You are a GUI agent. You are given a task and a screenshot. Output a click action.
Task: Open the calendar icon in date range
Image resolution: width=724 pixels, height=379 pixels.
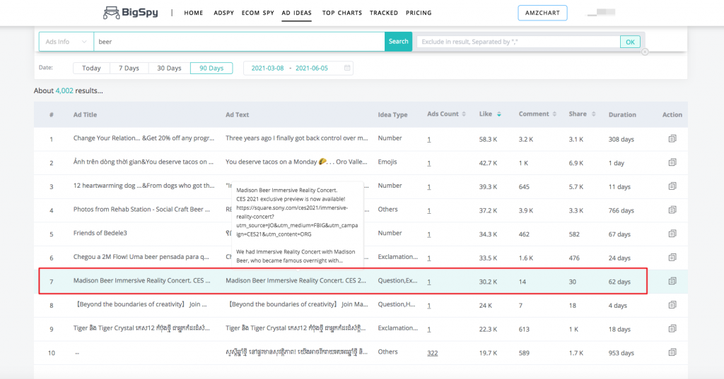346,68
